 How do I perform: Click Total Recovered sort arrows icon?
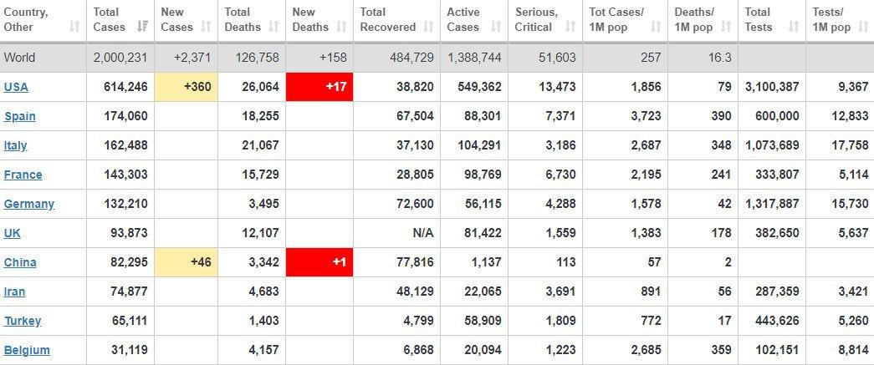tap(427, 27)
